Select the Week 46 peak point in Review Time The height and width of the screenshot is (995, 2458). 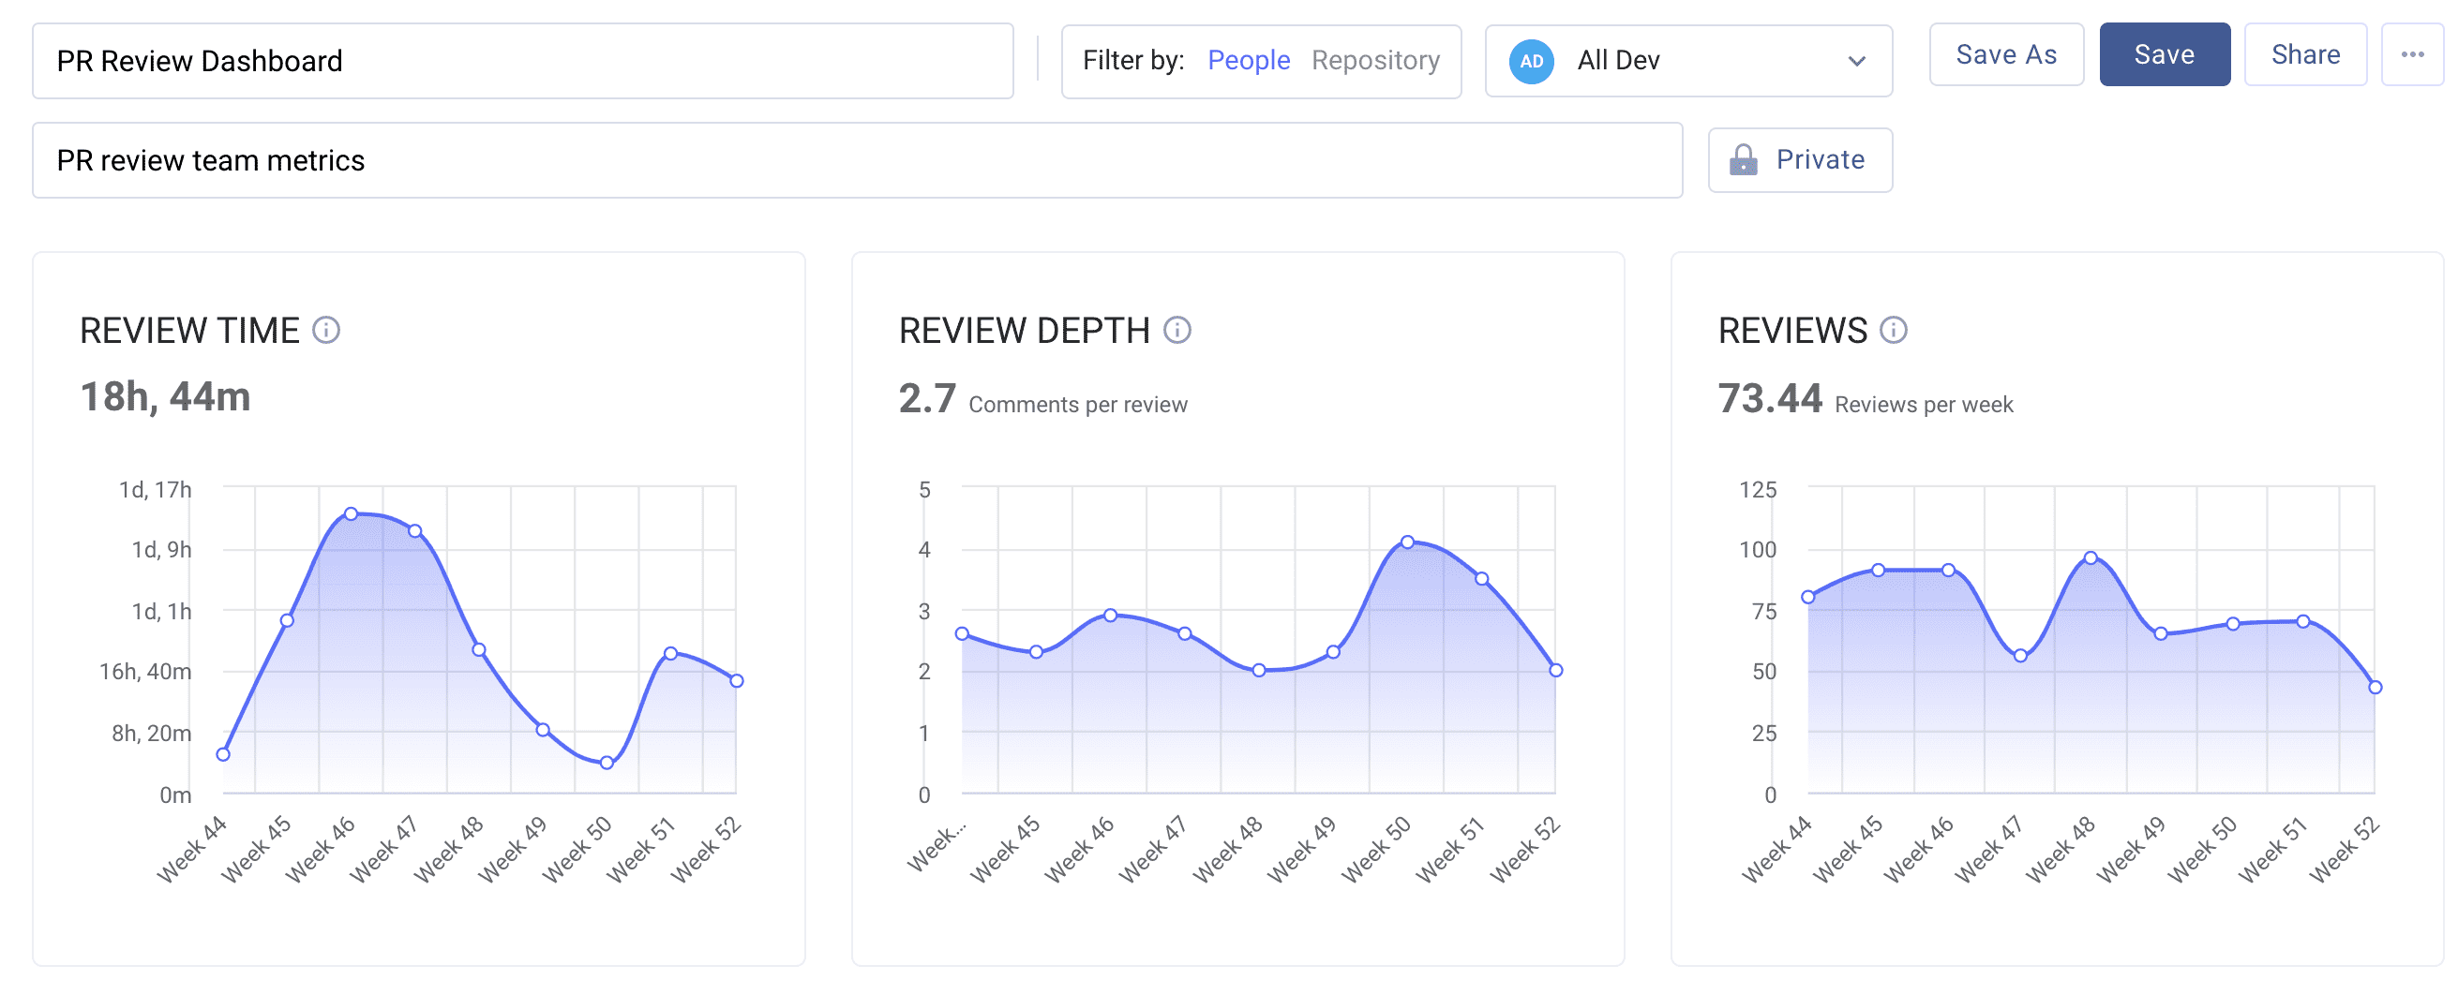coord(352,514)
